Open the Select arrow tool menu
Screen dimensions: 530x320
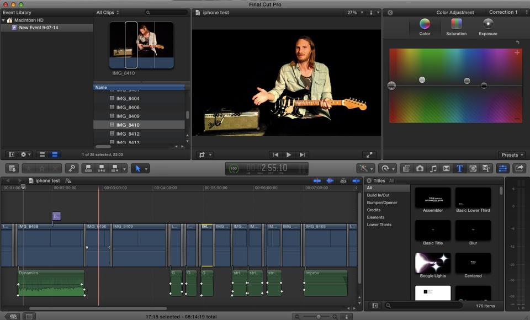click(141, 168)
